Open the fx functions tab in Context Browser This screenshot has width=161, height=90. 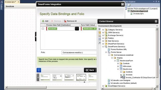click(x=100, y=43)
